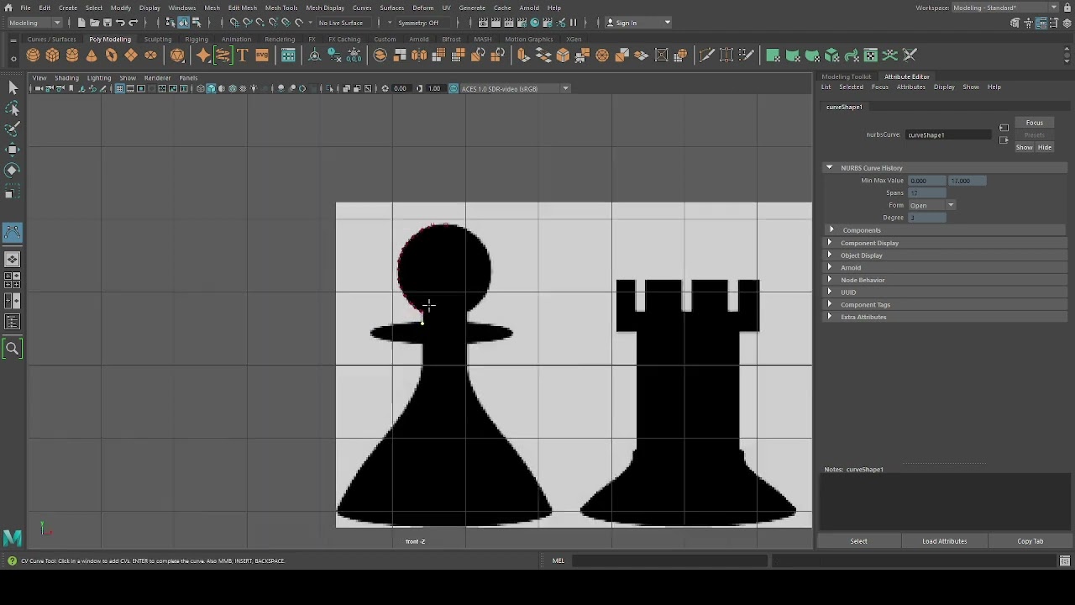Click the workspace lock icon
Viewport: 1075px width, 605px height.
pyautogui.click(x=1067, y=8)
